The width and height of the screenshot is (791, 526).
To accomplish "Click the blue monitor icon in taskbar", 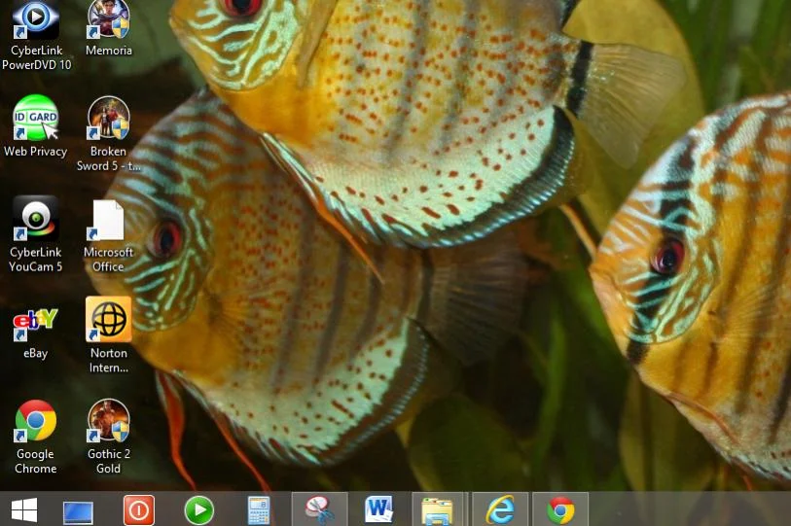I will click(78, 510).
